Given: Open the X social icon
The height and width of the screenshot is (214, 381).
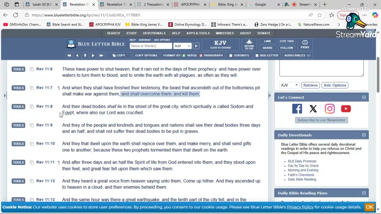Looking at the screenshot, I should tap(313, 109).
